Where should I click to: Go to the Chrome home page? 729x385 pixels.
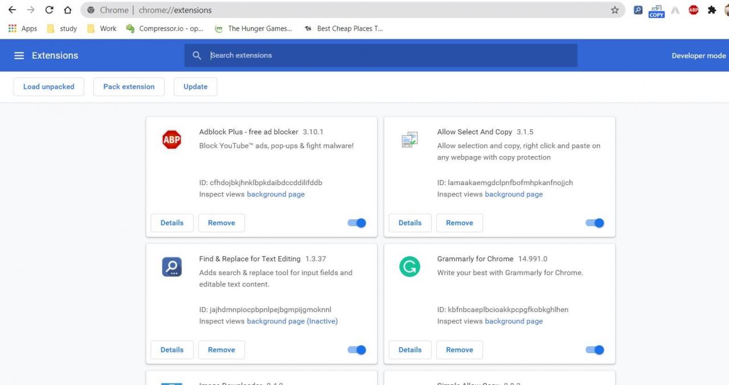coord(67,10)
